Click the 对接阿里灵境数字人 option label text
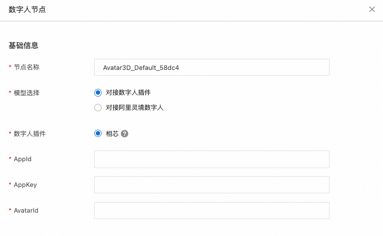 (135, 108)
